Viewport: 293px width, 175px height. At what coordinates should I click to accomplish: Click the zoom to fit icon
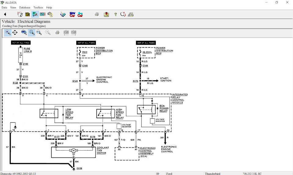(x=31, y=32)
